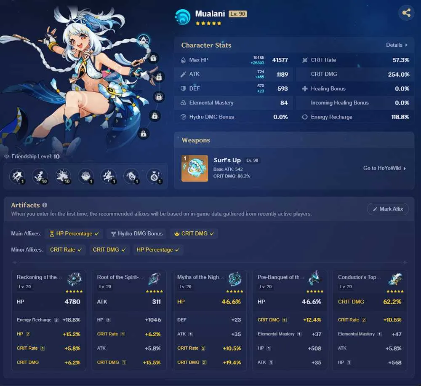Click the Reckoning of the... flower artifact icon
The image size is (421, 386).
click(75, 279)
